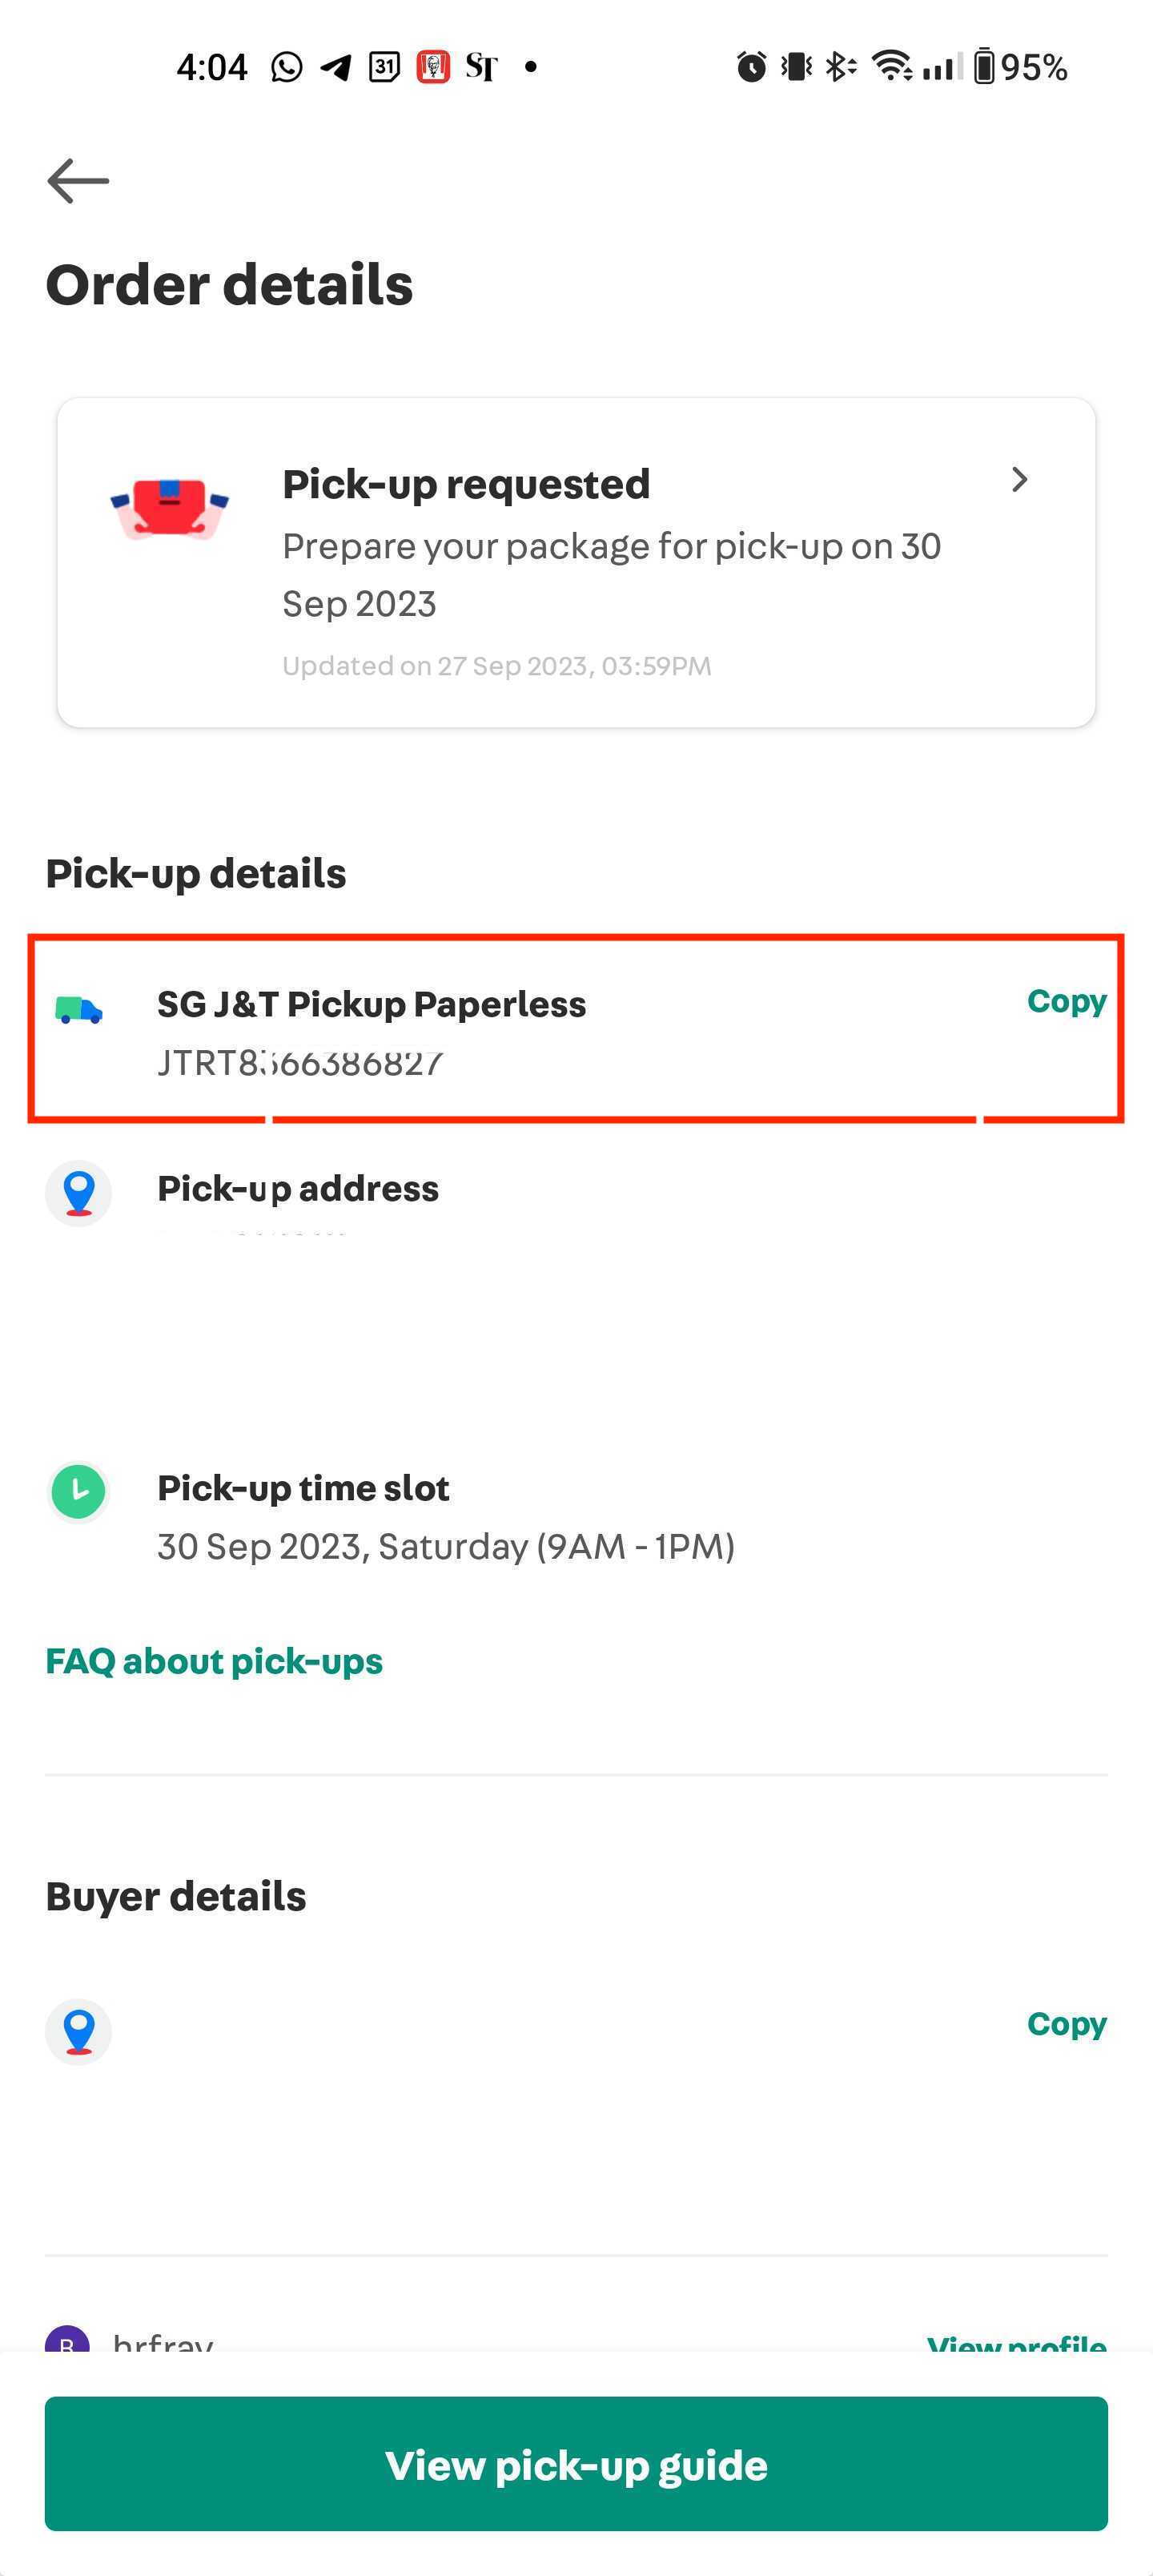Tap the back arrow icon
The height and width of the screenshot is (2576, 1153).
(x=78, y=181)
